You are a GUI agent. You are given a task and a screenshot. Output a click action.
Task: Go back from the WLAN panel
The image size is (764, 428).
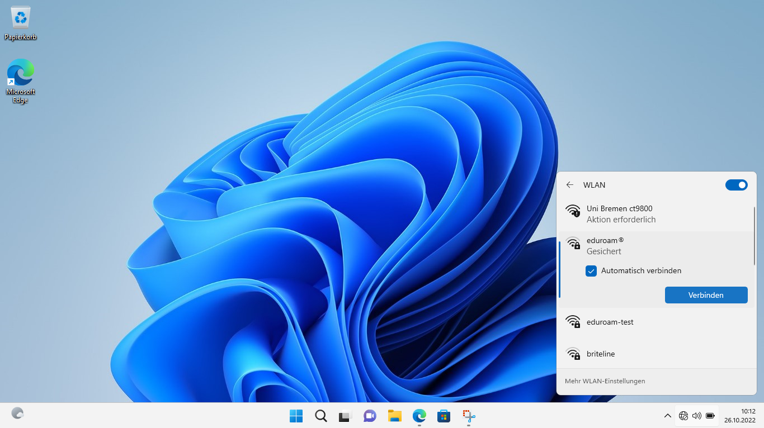tap(570, 185)
